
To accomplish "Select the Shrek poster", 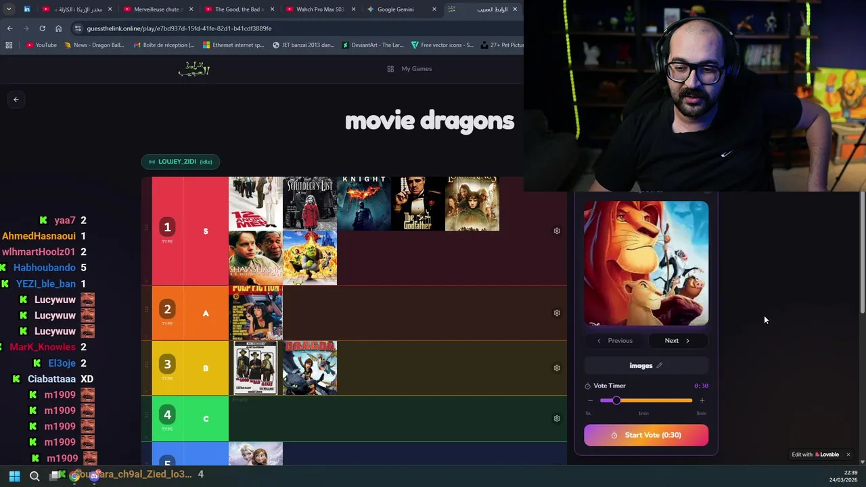I will [310, 258].
